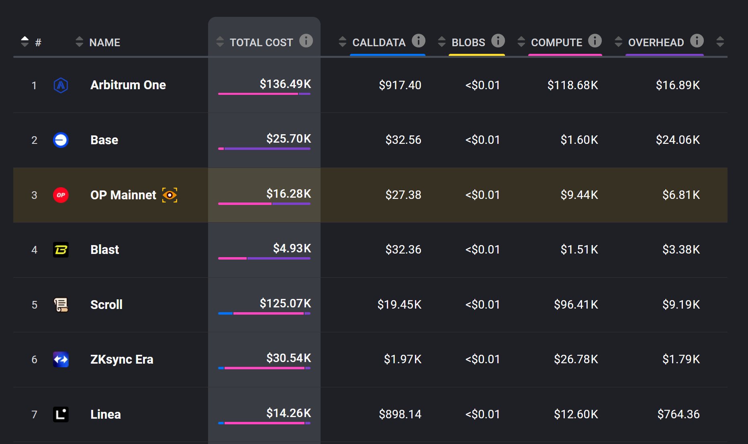Sort using Total Cost column arrows

tap(220, 41)
